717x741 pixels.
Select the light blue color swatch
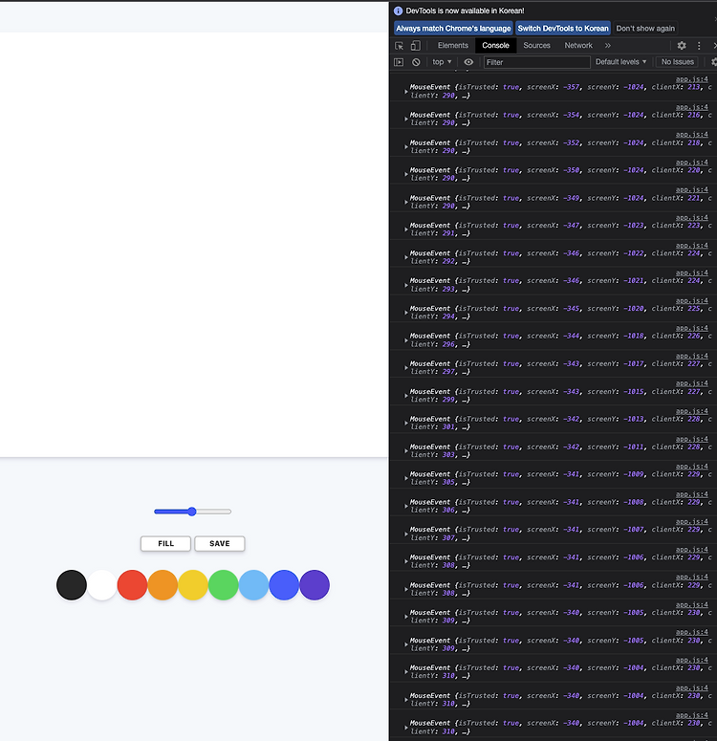[x=253, y=585]
